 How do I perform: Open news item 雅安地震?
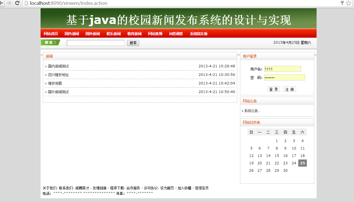click(55, 83)
